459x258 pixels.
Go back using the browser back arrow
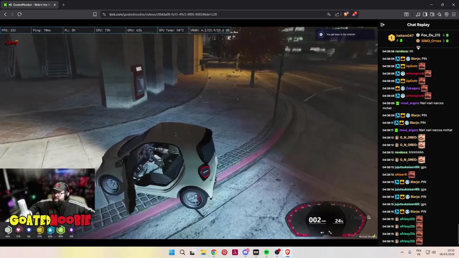coord(5,14)
